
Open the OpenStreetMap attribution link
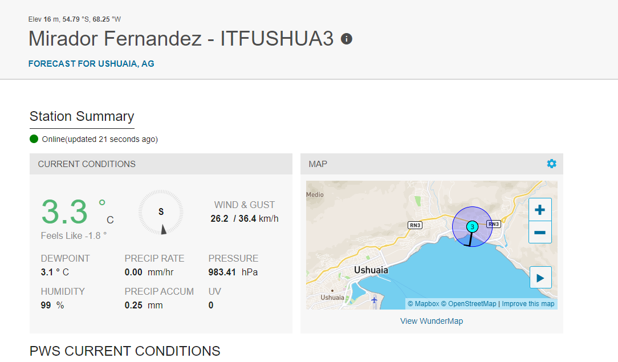pyautogui.click(x=468, y=304)
